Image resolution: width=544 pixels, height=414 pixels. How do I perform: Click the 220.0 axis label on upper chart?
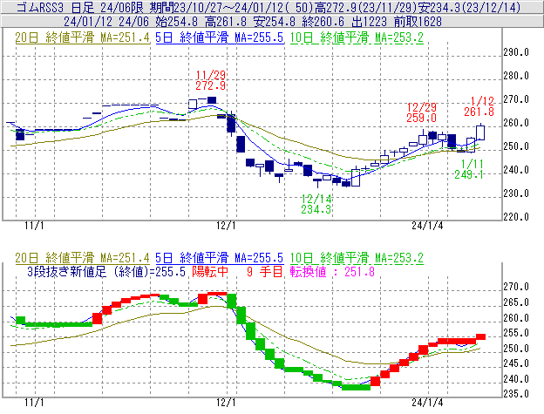[x=516, y=217]
